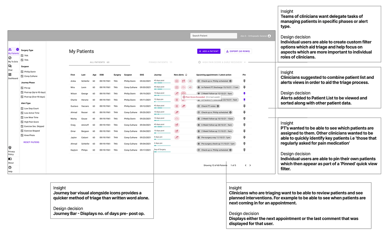The width and height of the screenshot is (383, 233).
Task: Click the knee photo camera alert for Anika Schleifer
Action: coord(177,81)
